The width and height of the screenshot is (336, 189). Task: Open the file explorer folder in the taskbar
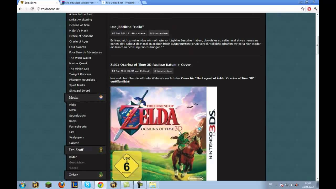(x=153, y=185)
